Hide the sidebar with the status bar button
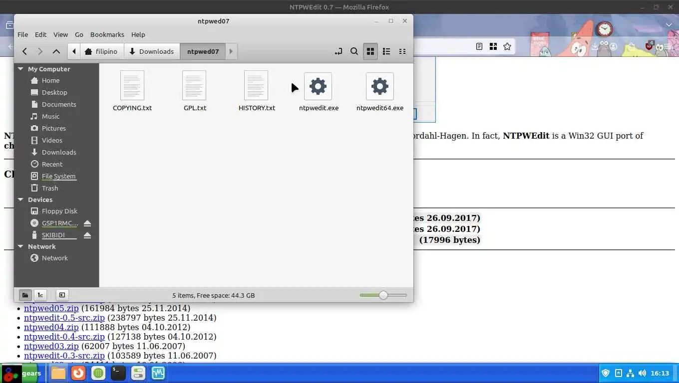Screen dimensions: 679x383 (x=62, y=295)
